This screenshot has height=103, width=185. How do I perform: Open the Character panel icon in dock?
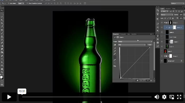(x=158, y=27)
